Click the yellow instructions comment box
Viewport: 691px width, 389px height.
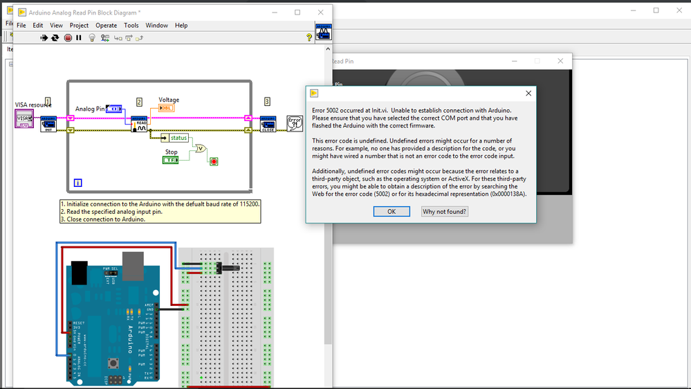tap(160, 212)
